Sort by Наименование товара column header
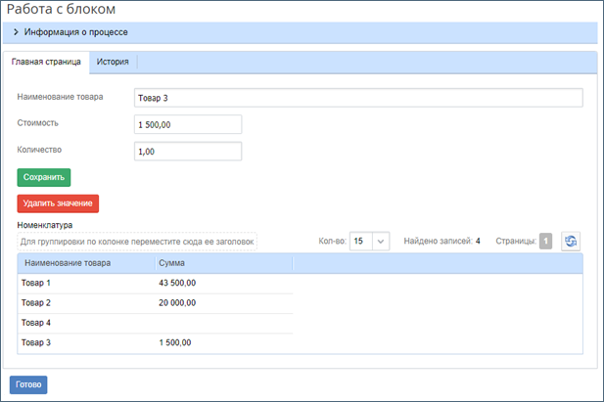Image resolution: width=604 pixels, height=402 pixels. coord(68,263)
